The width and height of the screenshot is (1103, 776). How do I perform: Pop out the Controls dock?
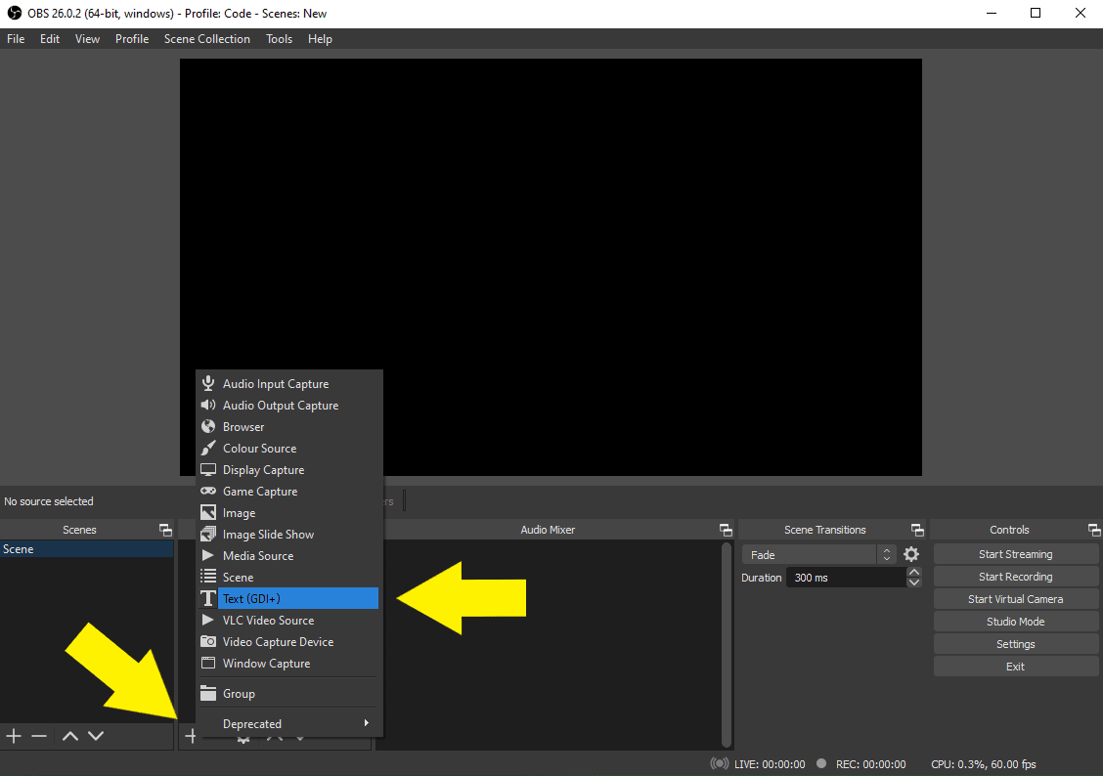click(x=1094, y=530)
